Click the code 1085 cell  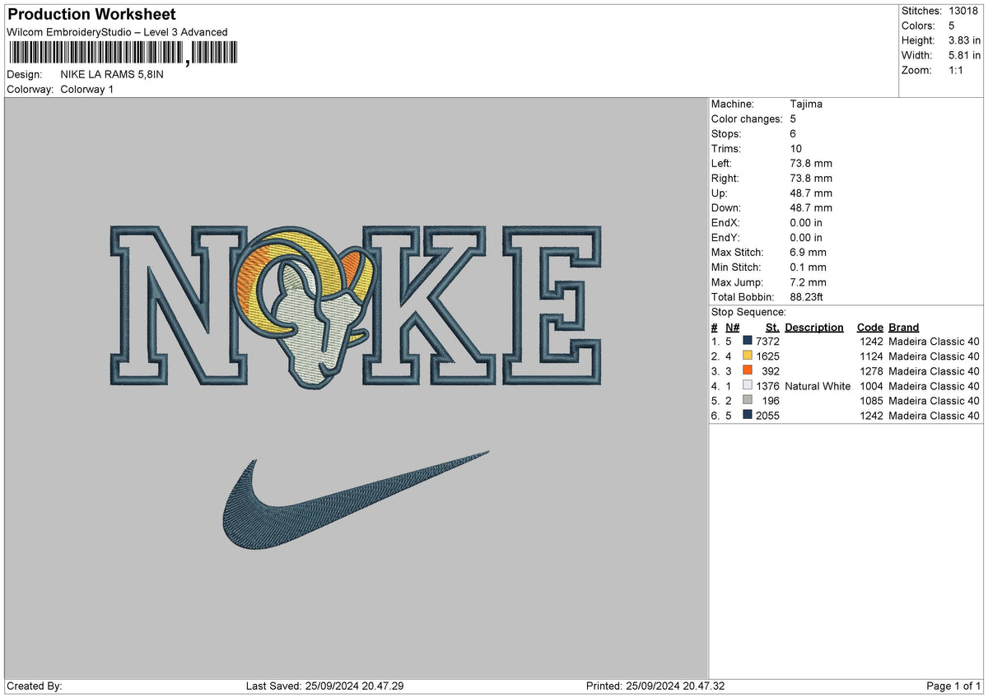pos(870,401)
